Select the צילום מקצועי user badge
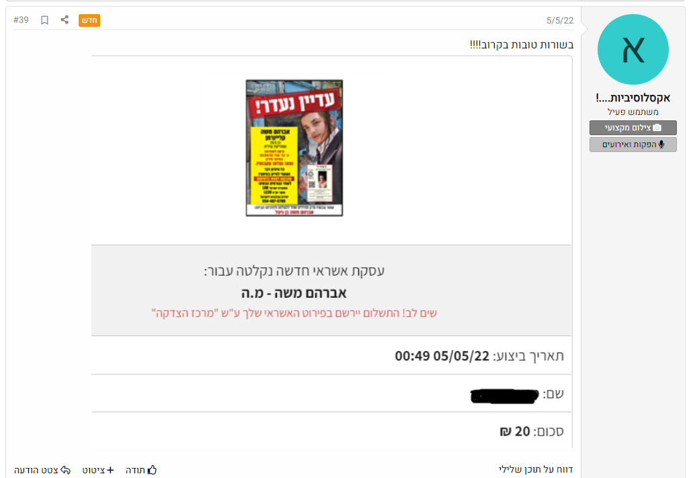This screenshot has width=691, height=478. coord(633,128)
